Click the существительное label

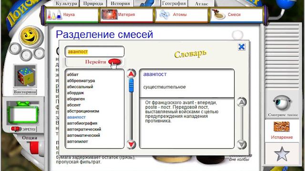pos(164,87)
